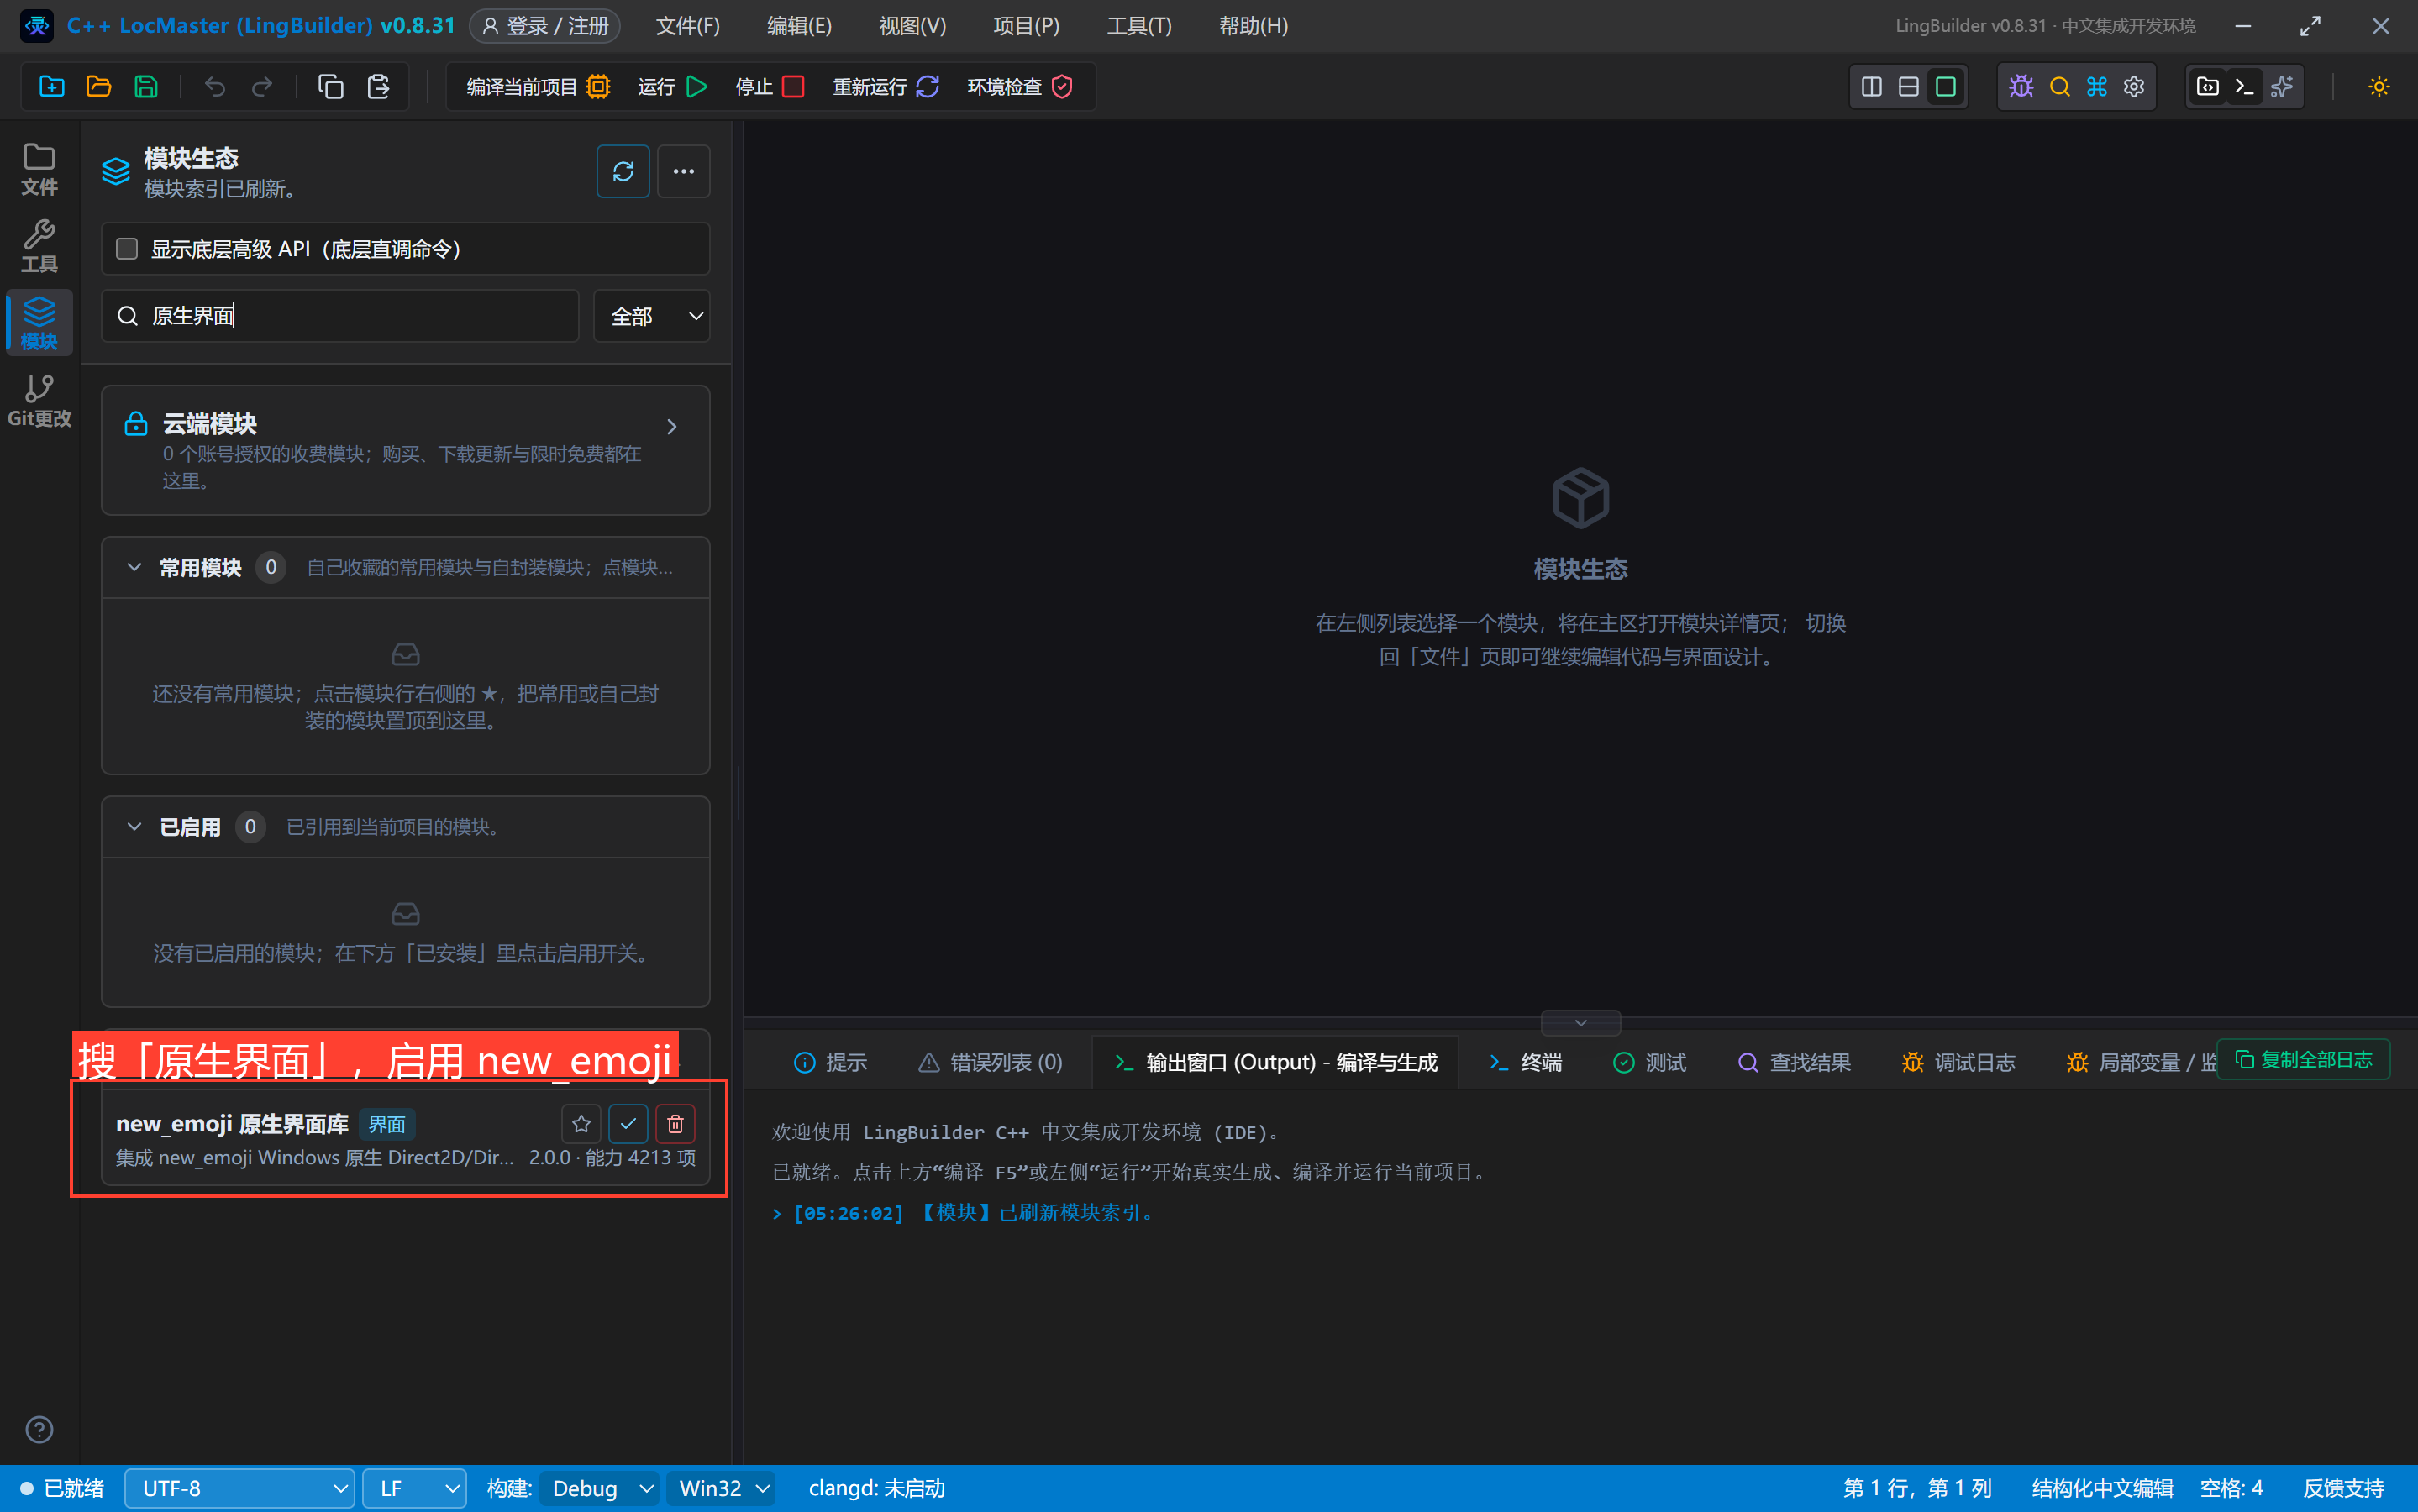
Task: Collapse the bottom output panel with the chevron
Action: click(x=1581, y=1023)
